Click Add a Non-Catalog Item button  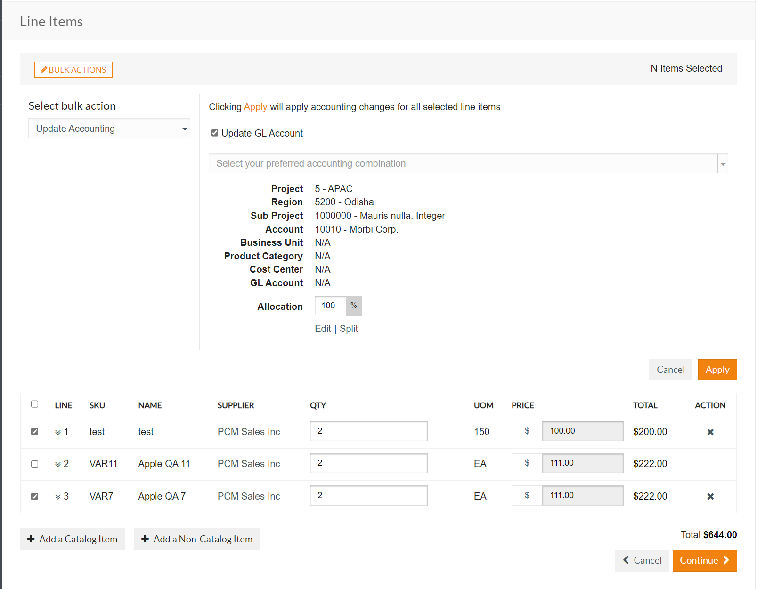point(197,539)
